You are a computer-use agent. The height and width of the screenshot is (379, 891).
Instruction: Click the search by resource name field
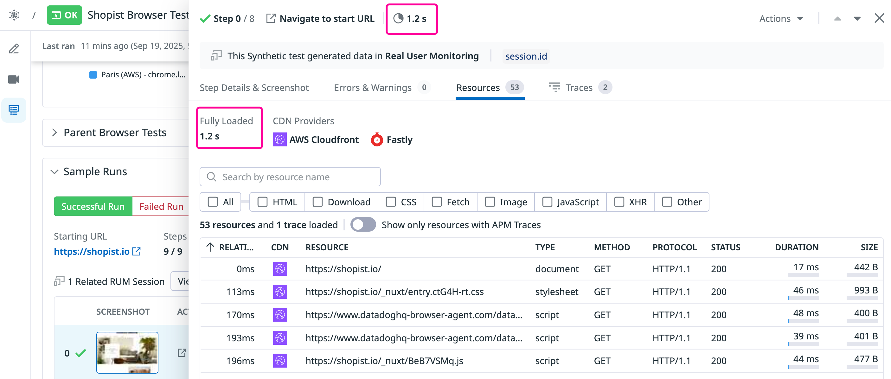coord(290,177)
